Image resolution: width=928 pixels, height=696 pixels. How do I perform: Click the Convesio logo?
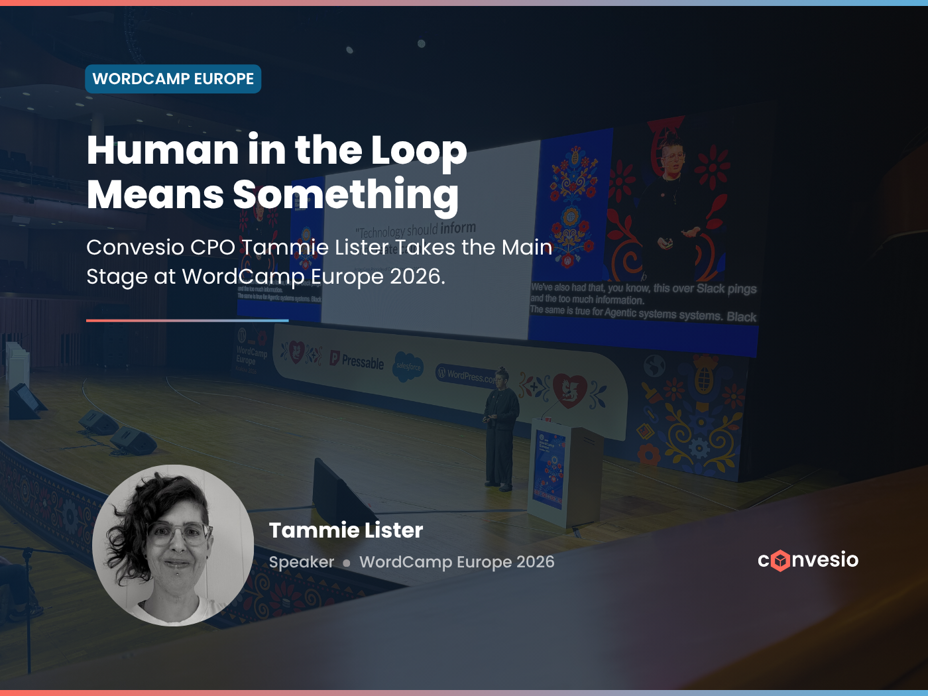(808, 560)
